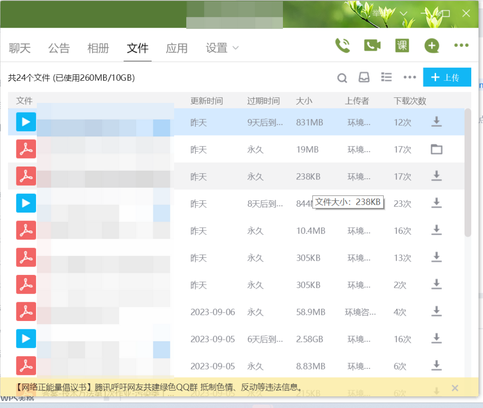Start a voice call with the group
Image resolution: width=483 pixels, height=408 pixels.
342,46
